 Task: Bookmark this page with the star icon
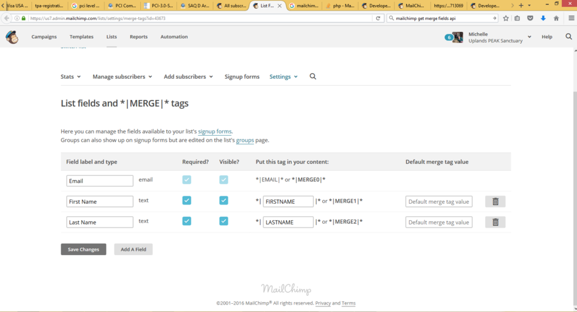pyautogui.click(x=506, y=18)
